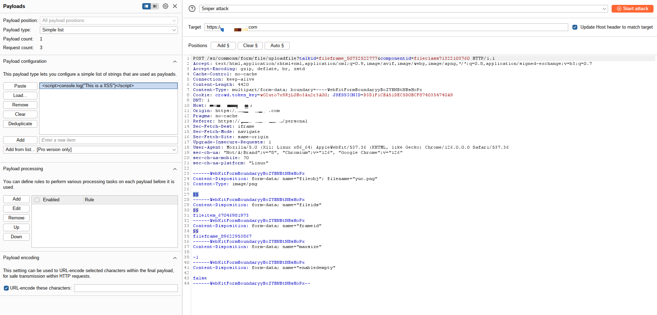This screenshot has width=657, height=315.
Task: Click fileframe_89622953867 text
Action: click(x=222, y=237)
